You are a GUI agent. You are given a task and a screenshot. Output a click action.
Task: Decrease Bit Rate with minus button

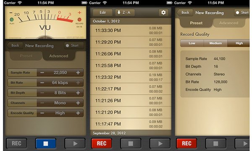[42, 83]
